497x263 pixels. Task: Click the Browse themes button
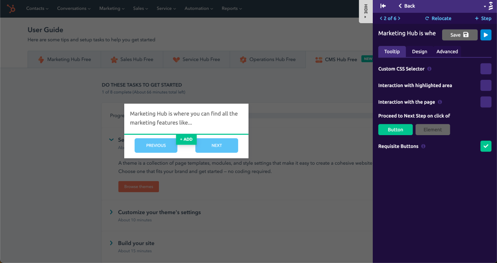tap(138, 187)
